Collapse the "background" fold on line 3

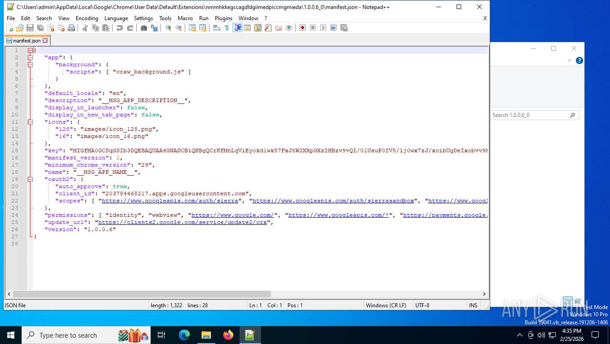click(30, 64)
